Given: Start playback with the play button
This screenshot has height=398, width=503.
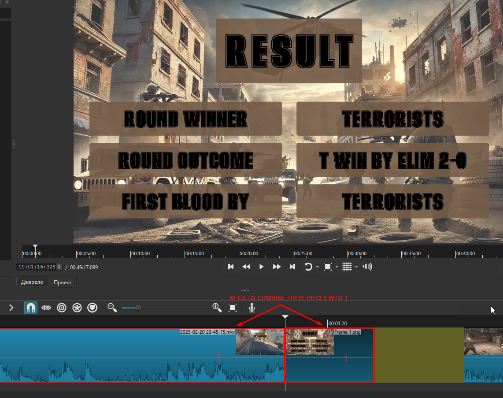Looking at the screenshot, I should point(262,267).
